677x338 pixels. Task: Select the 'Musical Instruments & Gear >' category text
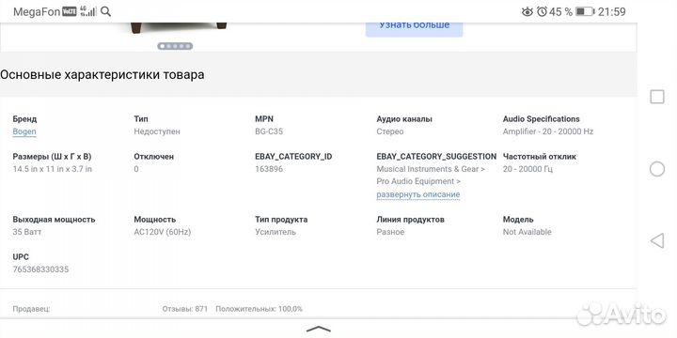click(x=431, y=169)
